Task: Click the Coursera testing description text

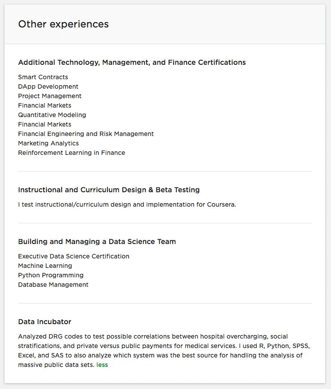Action: click(127, 204)
